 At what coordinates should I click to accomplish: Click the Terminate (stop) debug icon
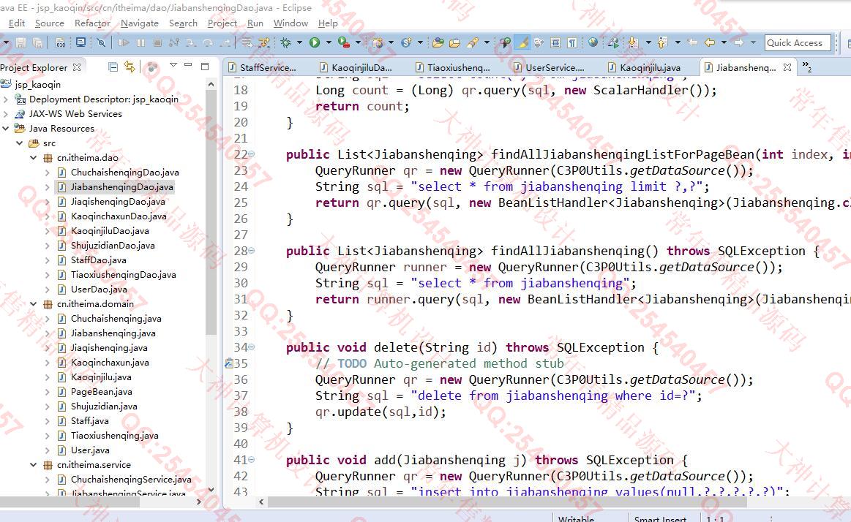click(157, 42)
